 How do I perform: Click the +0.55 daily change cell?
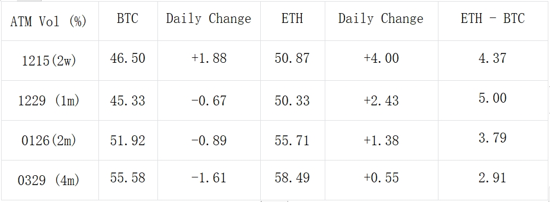(x=382, y=180)
